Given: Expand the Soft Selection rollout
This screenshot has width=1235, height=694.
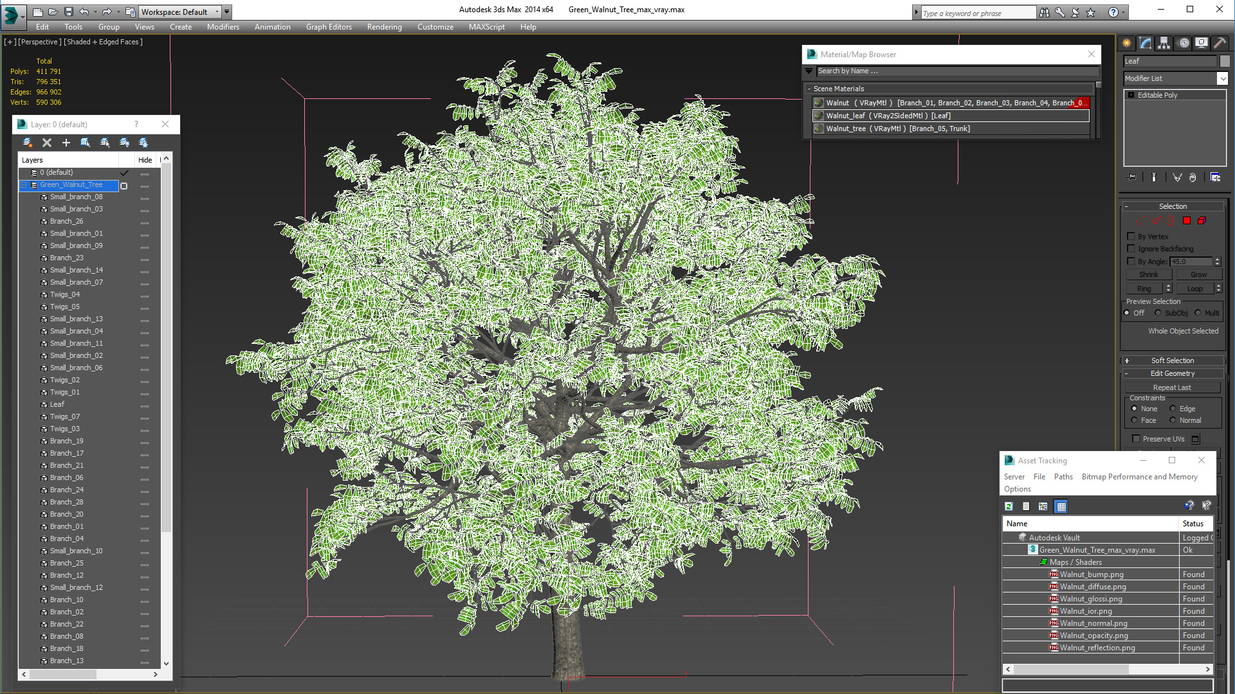Looking at the screenshot, I should coord(1172,360).
